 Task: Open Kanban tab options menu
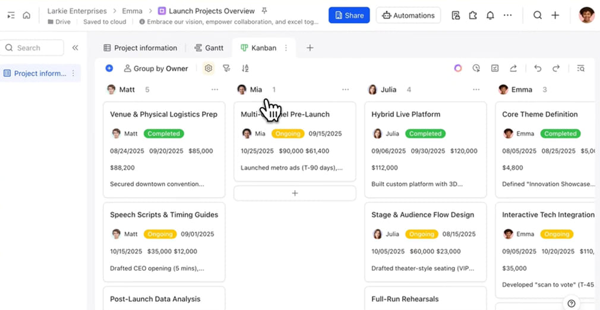[x=286, y=48]
